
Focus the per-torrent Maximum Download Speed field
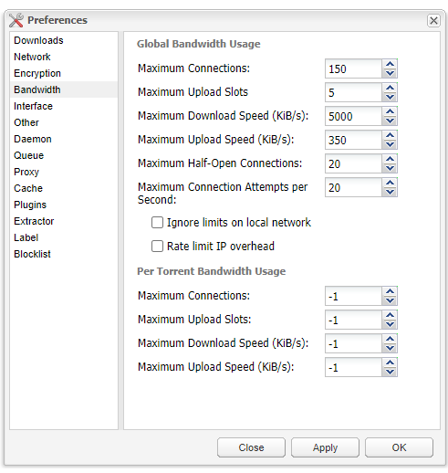pyautogui.click(x=353, y=343)
